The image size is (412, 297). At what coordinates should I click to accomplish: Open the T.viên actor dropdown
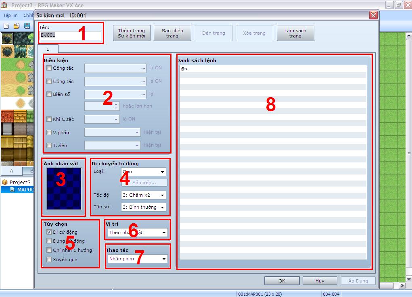click(x=113, y=145)
